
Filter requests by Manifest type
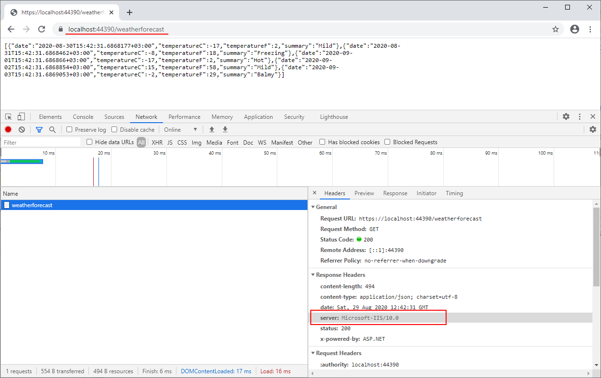(x=282, y=142)
